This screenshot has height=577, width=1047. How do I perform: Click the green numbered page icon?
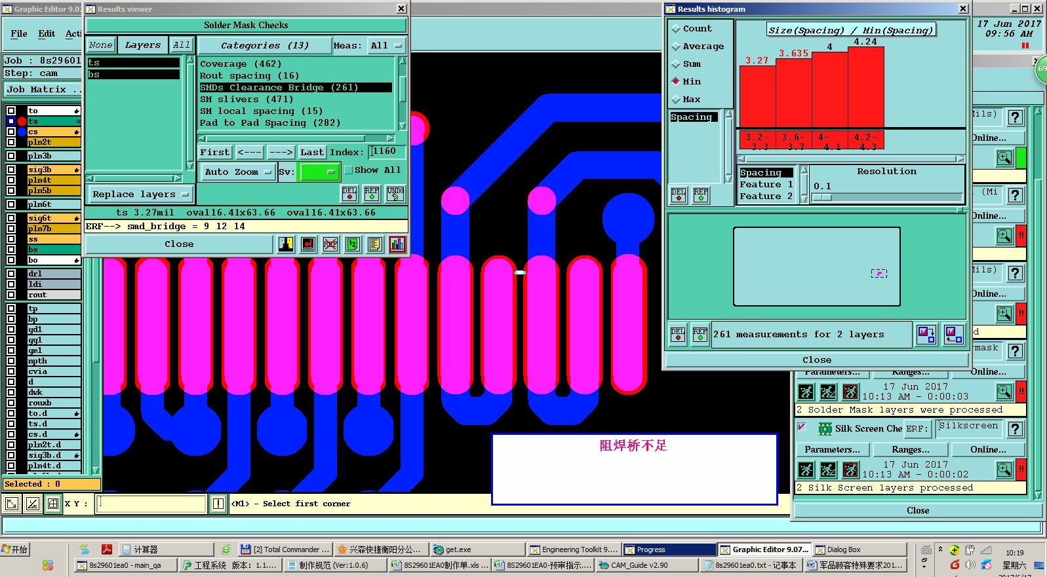click(353, 244)
